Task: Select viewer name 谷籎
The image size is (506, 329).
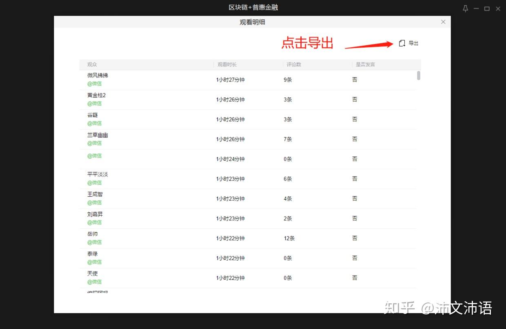Action: pyautogui.click(x=93, y=115)
